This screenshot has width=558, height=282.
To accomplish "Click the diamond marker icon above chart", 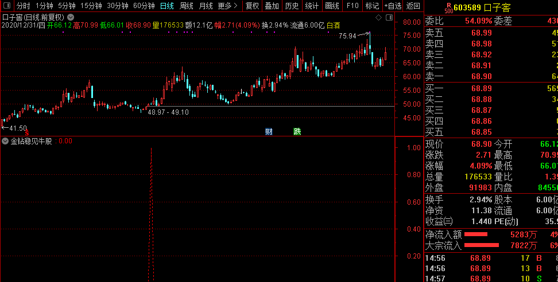I will coord(379,17).
